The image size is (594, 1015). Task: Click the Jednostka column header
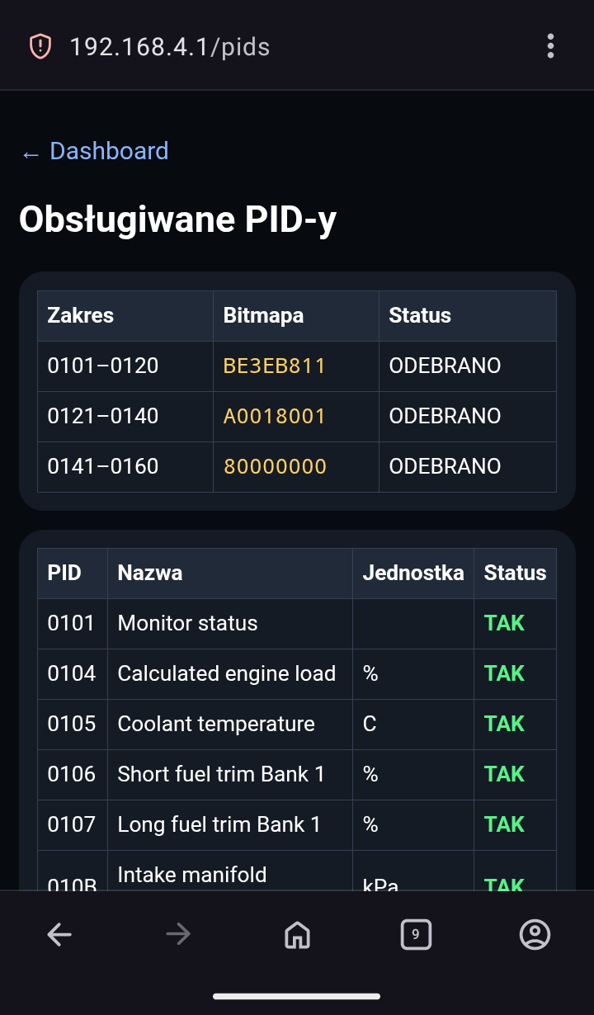(413, 573)
